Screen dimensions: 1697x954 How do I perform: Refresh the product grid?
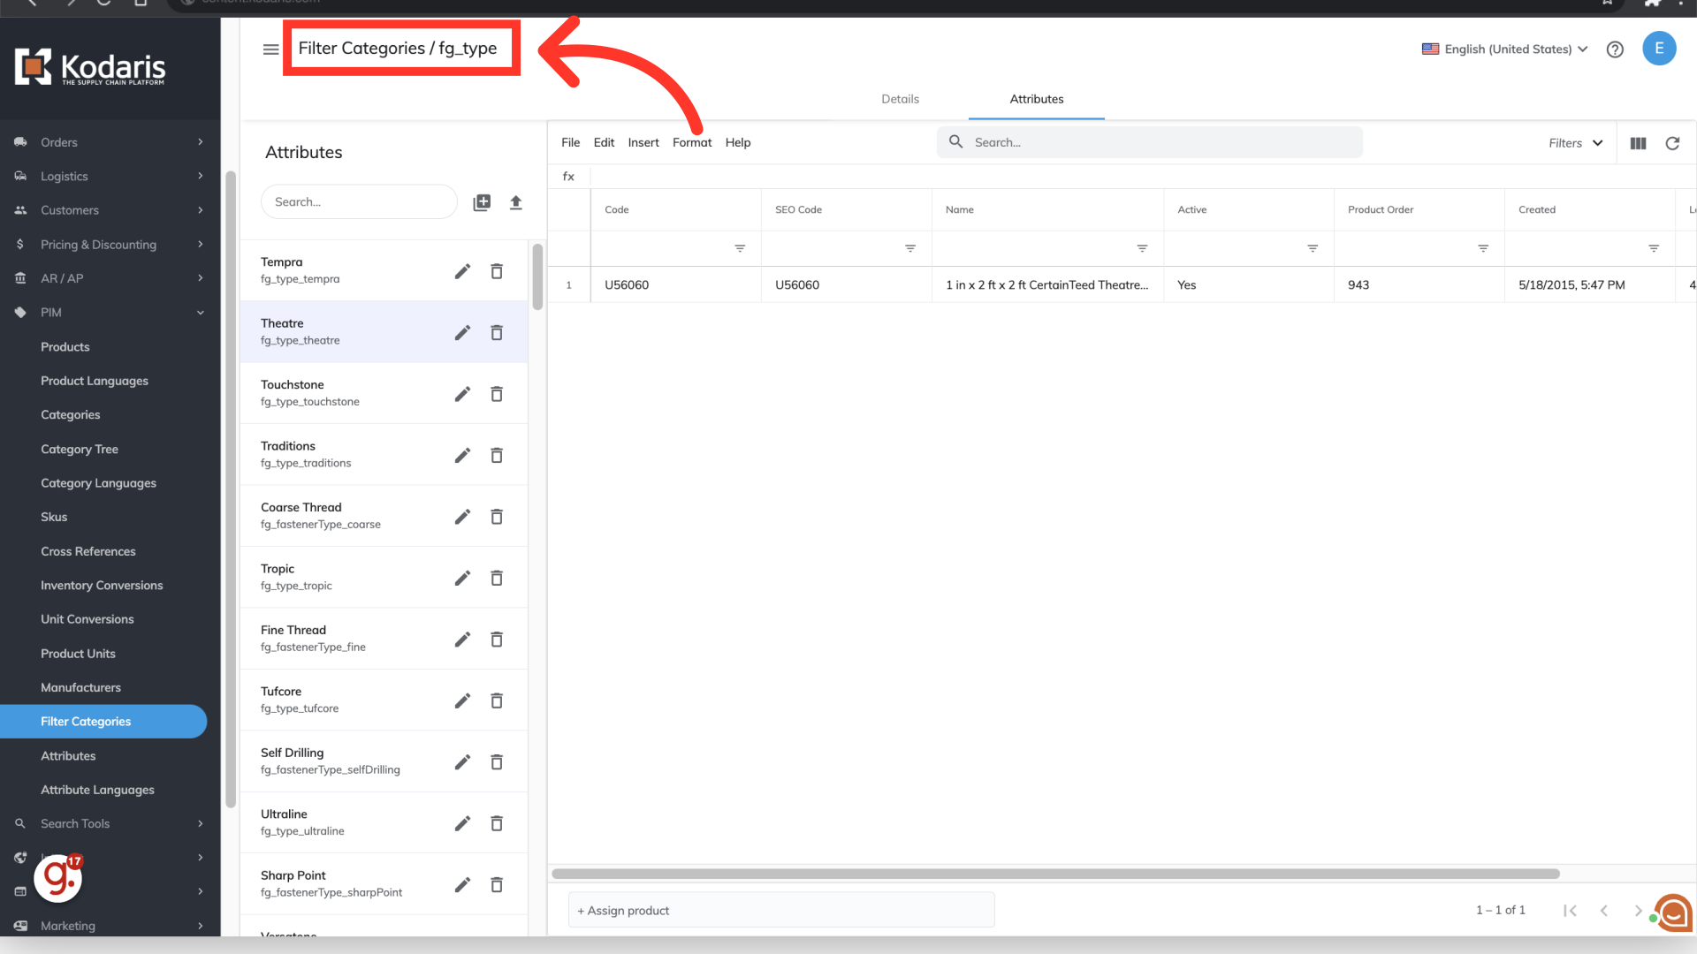pyautogui.click(x=1672, y=143)
